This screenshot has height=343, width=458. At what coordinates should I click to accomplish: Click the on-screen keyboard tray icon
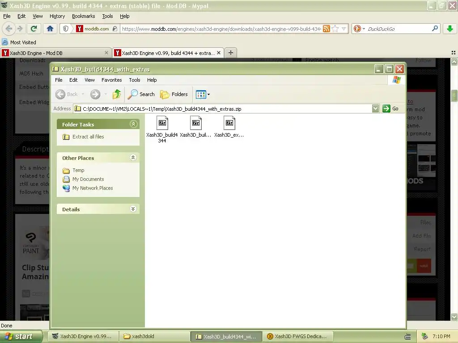click(408, 337)
